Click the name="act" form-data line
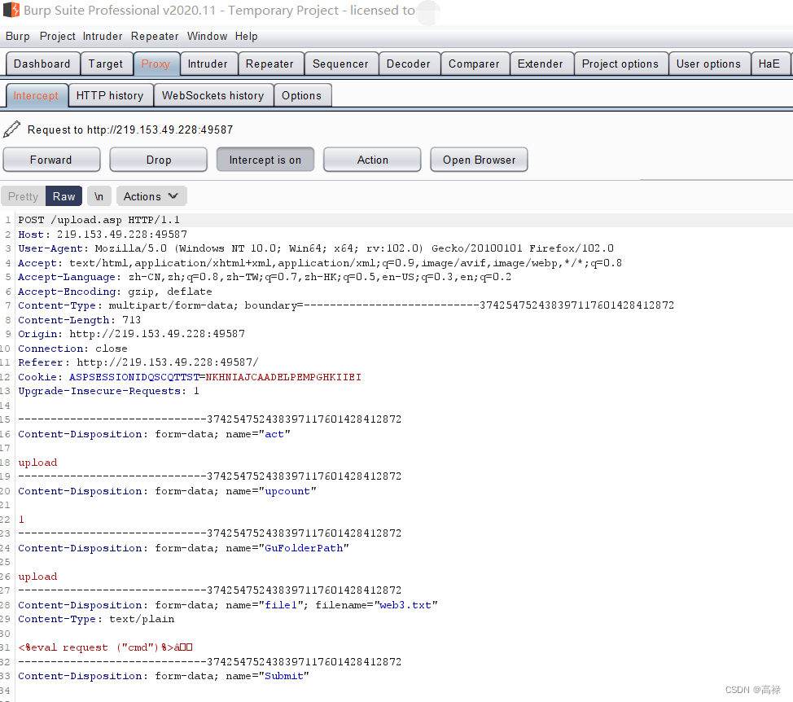793x702 pixels. [x=154, y=434]
